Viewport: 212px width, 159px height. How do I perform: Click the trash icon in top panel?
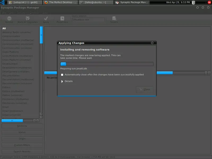click(x=193, y=2)
